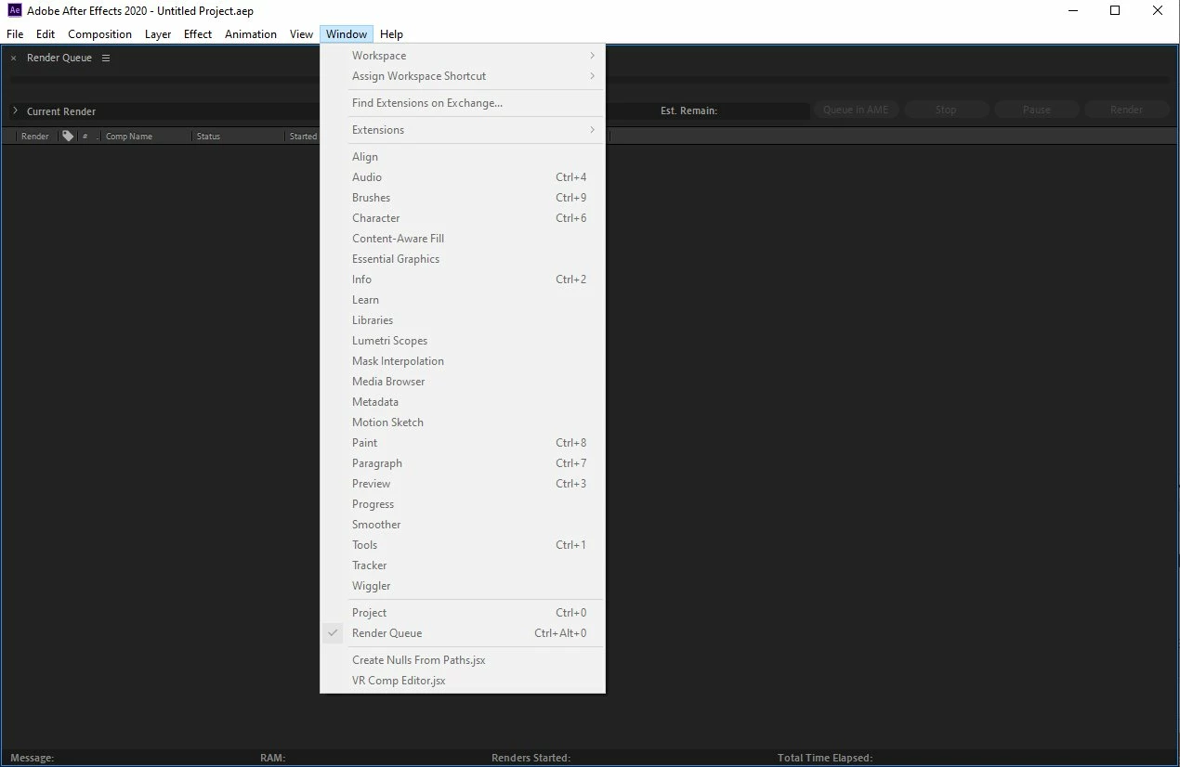The width and height of the screenshot is (1180, 767).
Task: Open the Metadata panel
Action: coord(463,402)
